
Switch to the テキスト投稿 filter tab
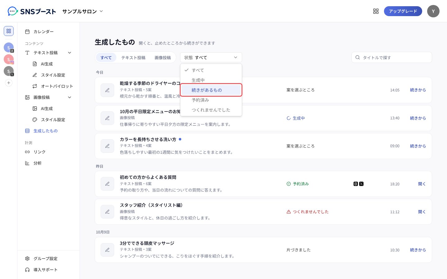click(133, 58)
